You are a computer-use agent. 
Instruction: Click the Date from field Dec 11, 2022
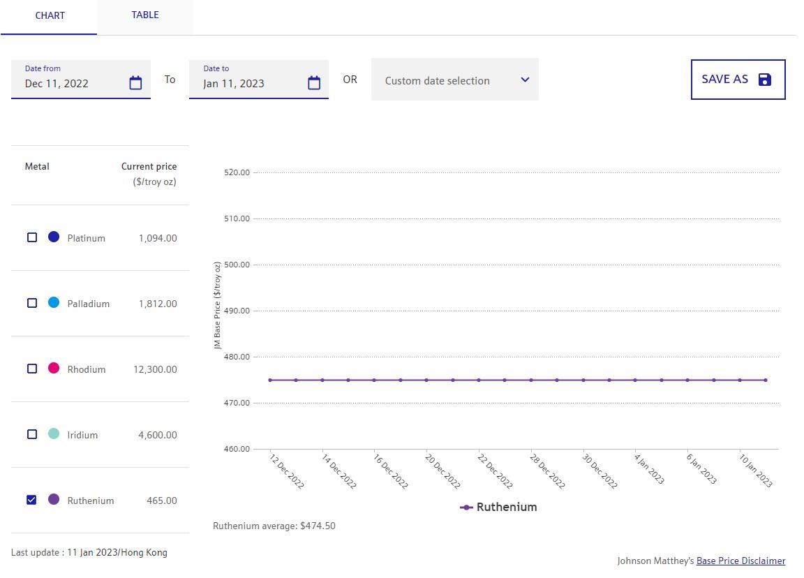pos(70,83)
